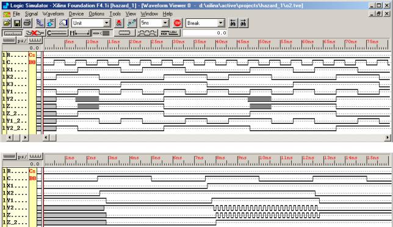Screen dimensions: 393x227
Task: Select signal Y2 in upper waveform pane
Action: (16, 99)
